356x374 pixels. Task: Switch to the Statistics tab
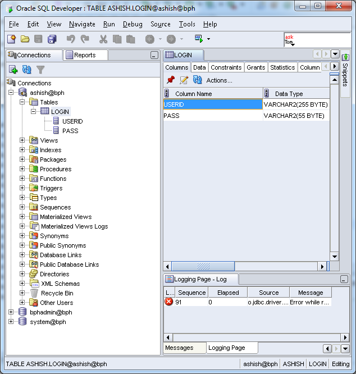[x=282, y=67]
